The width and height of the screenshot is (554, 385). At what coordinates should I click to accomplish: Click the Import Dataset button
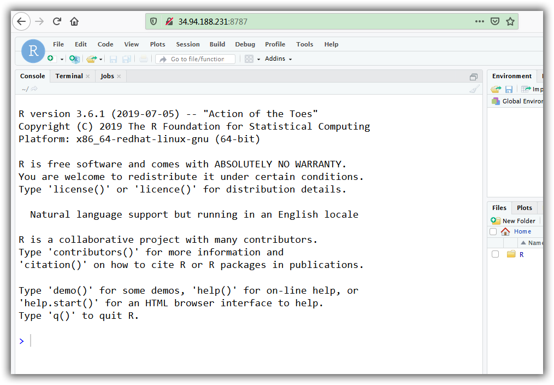[x=532, y=89]
